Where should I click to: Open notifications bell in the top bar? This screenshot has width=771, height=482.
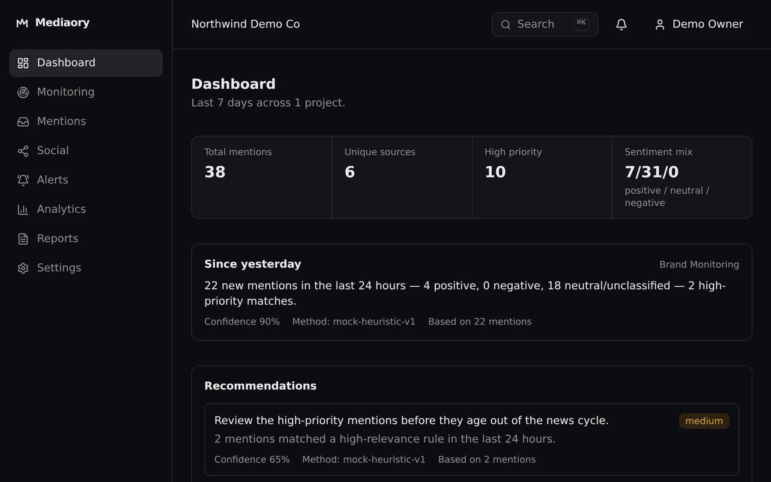click(x=621, y=24)
